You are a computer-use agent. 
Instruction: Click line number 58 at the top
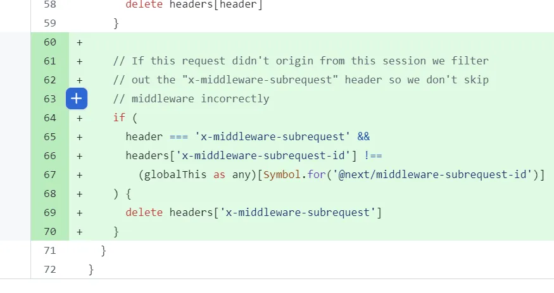pos(50,4)
